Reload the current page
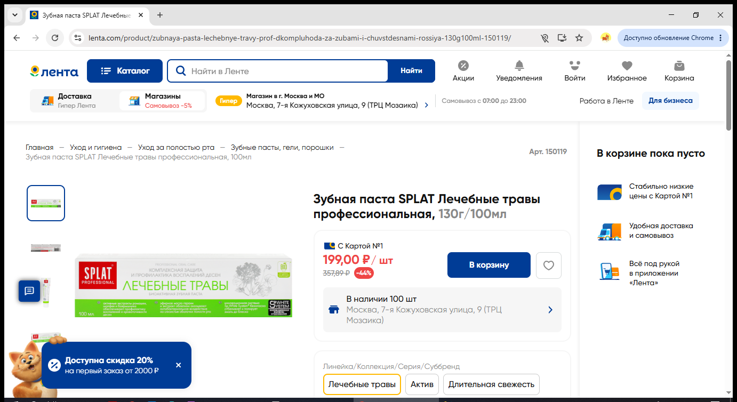 click(x=55, y=38)
